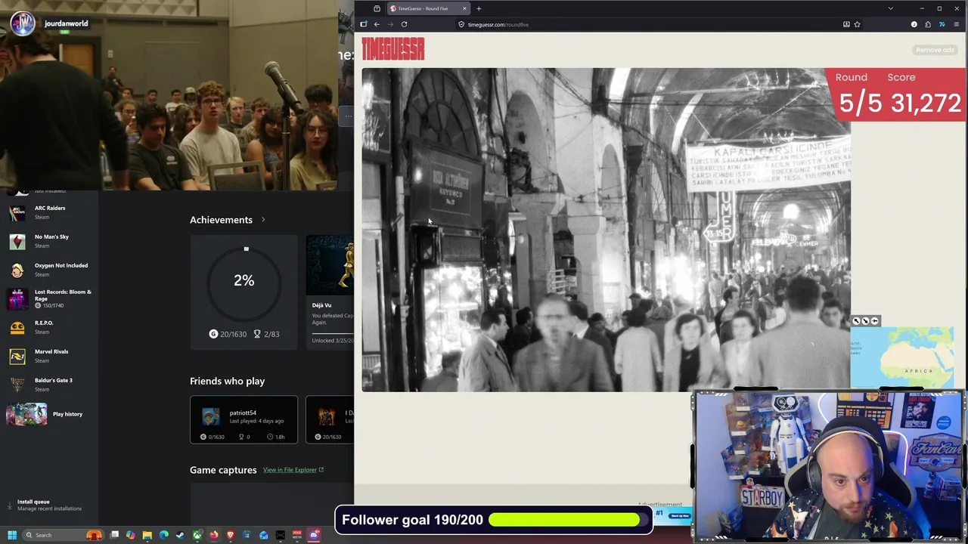The width and height of the screenshot is (968, 544).
Task: Click the browser back arrow
Action: pyautogui.click(x=377, y=24)
